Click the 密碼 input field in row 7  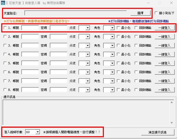coord(59,81)
